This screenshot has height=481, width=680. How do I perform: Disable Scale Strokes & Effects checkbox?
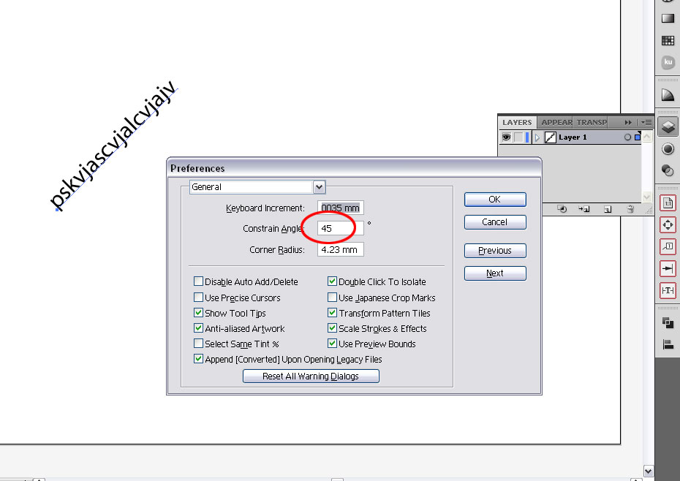pos(333,328)
